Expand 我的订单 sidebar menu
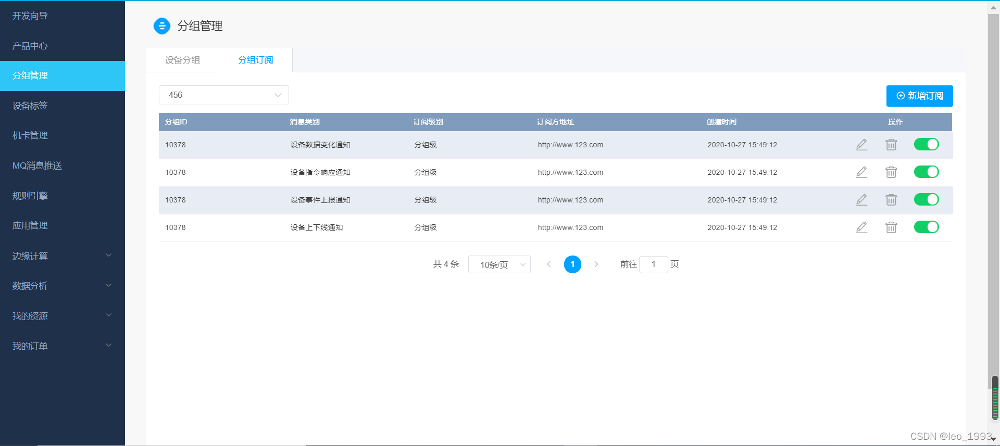The image size is (1000, 446). click(x=63, y=346)
